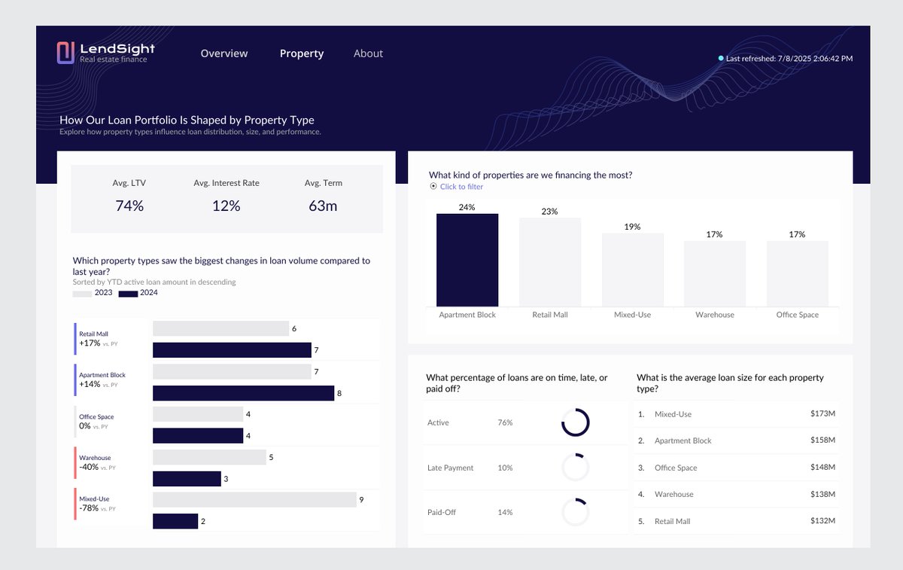The image size is (903, 570).
Task: Click the Office Space axis label
Action: pyautogui.click(x=798, y=315)
